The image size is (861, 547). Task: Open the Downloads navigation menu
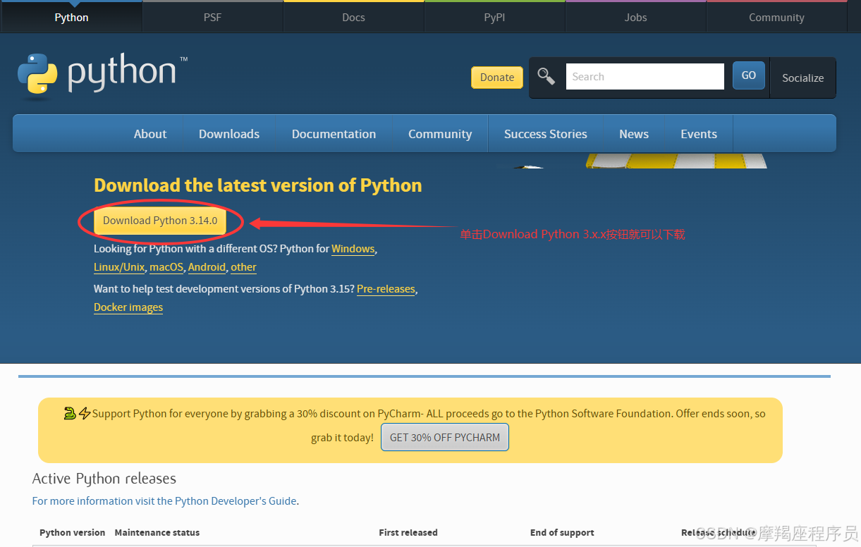pos(229,134)
